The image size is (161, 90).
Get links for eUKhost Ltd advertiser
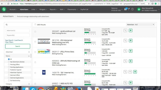pos(125,30)
